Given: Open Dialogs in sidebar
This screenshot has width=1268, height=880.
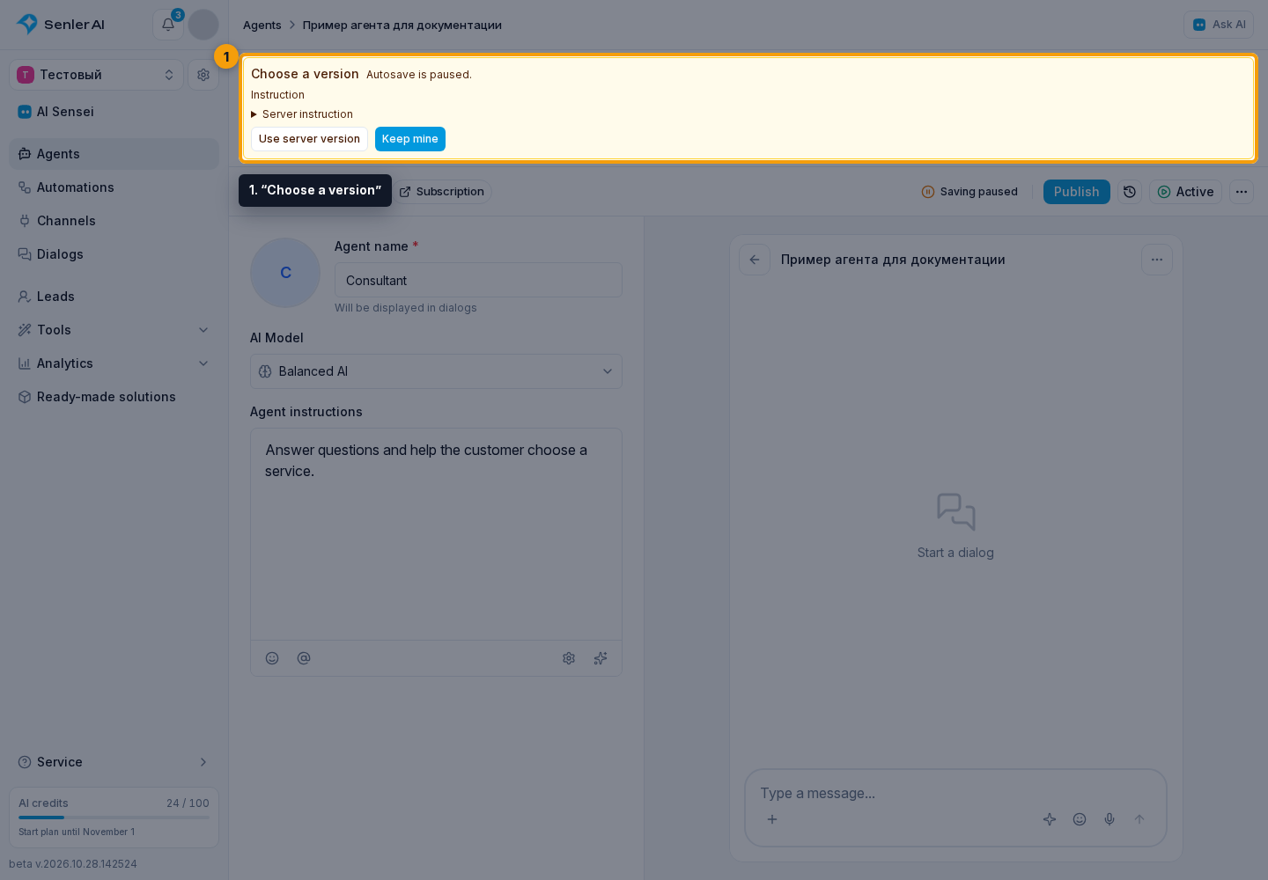Looking at the screenshot, I should [x=114, y=254].
